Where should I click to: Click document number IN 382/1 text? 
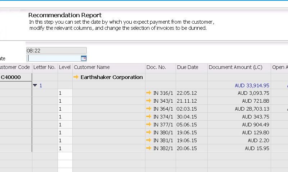click(163, 148)
